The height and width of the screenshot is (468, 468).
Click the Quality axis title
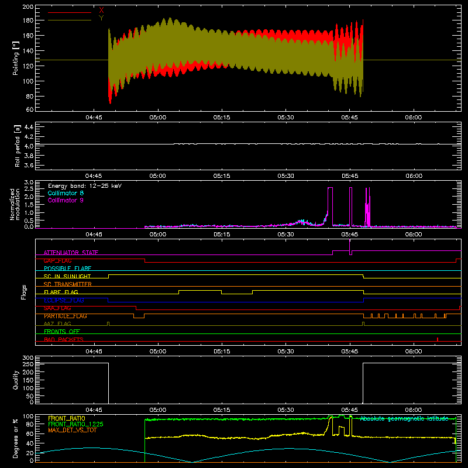16,380
